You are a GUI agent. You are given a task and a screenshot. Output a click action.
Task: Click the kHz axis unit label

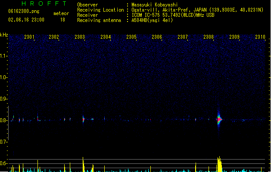click(4, 35)
